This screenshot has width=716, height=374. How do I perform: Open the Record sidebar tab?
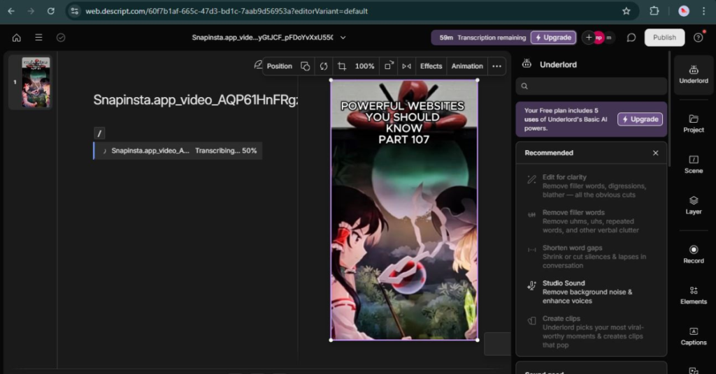[693, 254]
